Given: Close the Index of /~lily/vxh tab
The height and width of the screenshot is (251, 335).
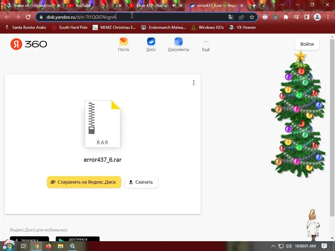Looking at the screenshot, I should pos(59,6).
